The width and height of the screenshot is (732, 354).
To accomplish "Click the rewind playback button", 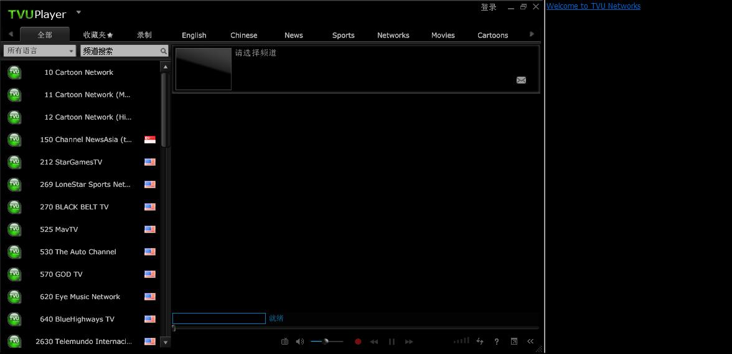I will pos(374,342).
